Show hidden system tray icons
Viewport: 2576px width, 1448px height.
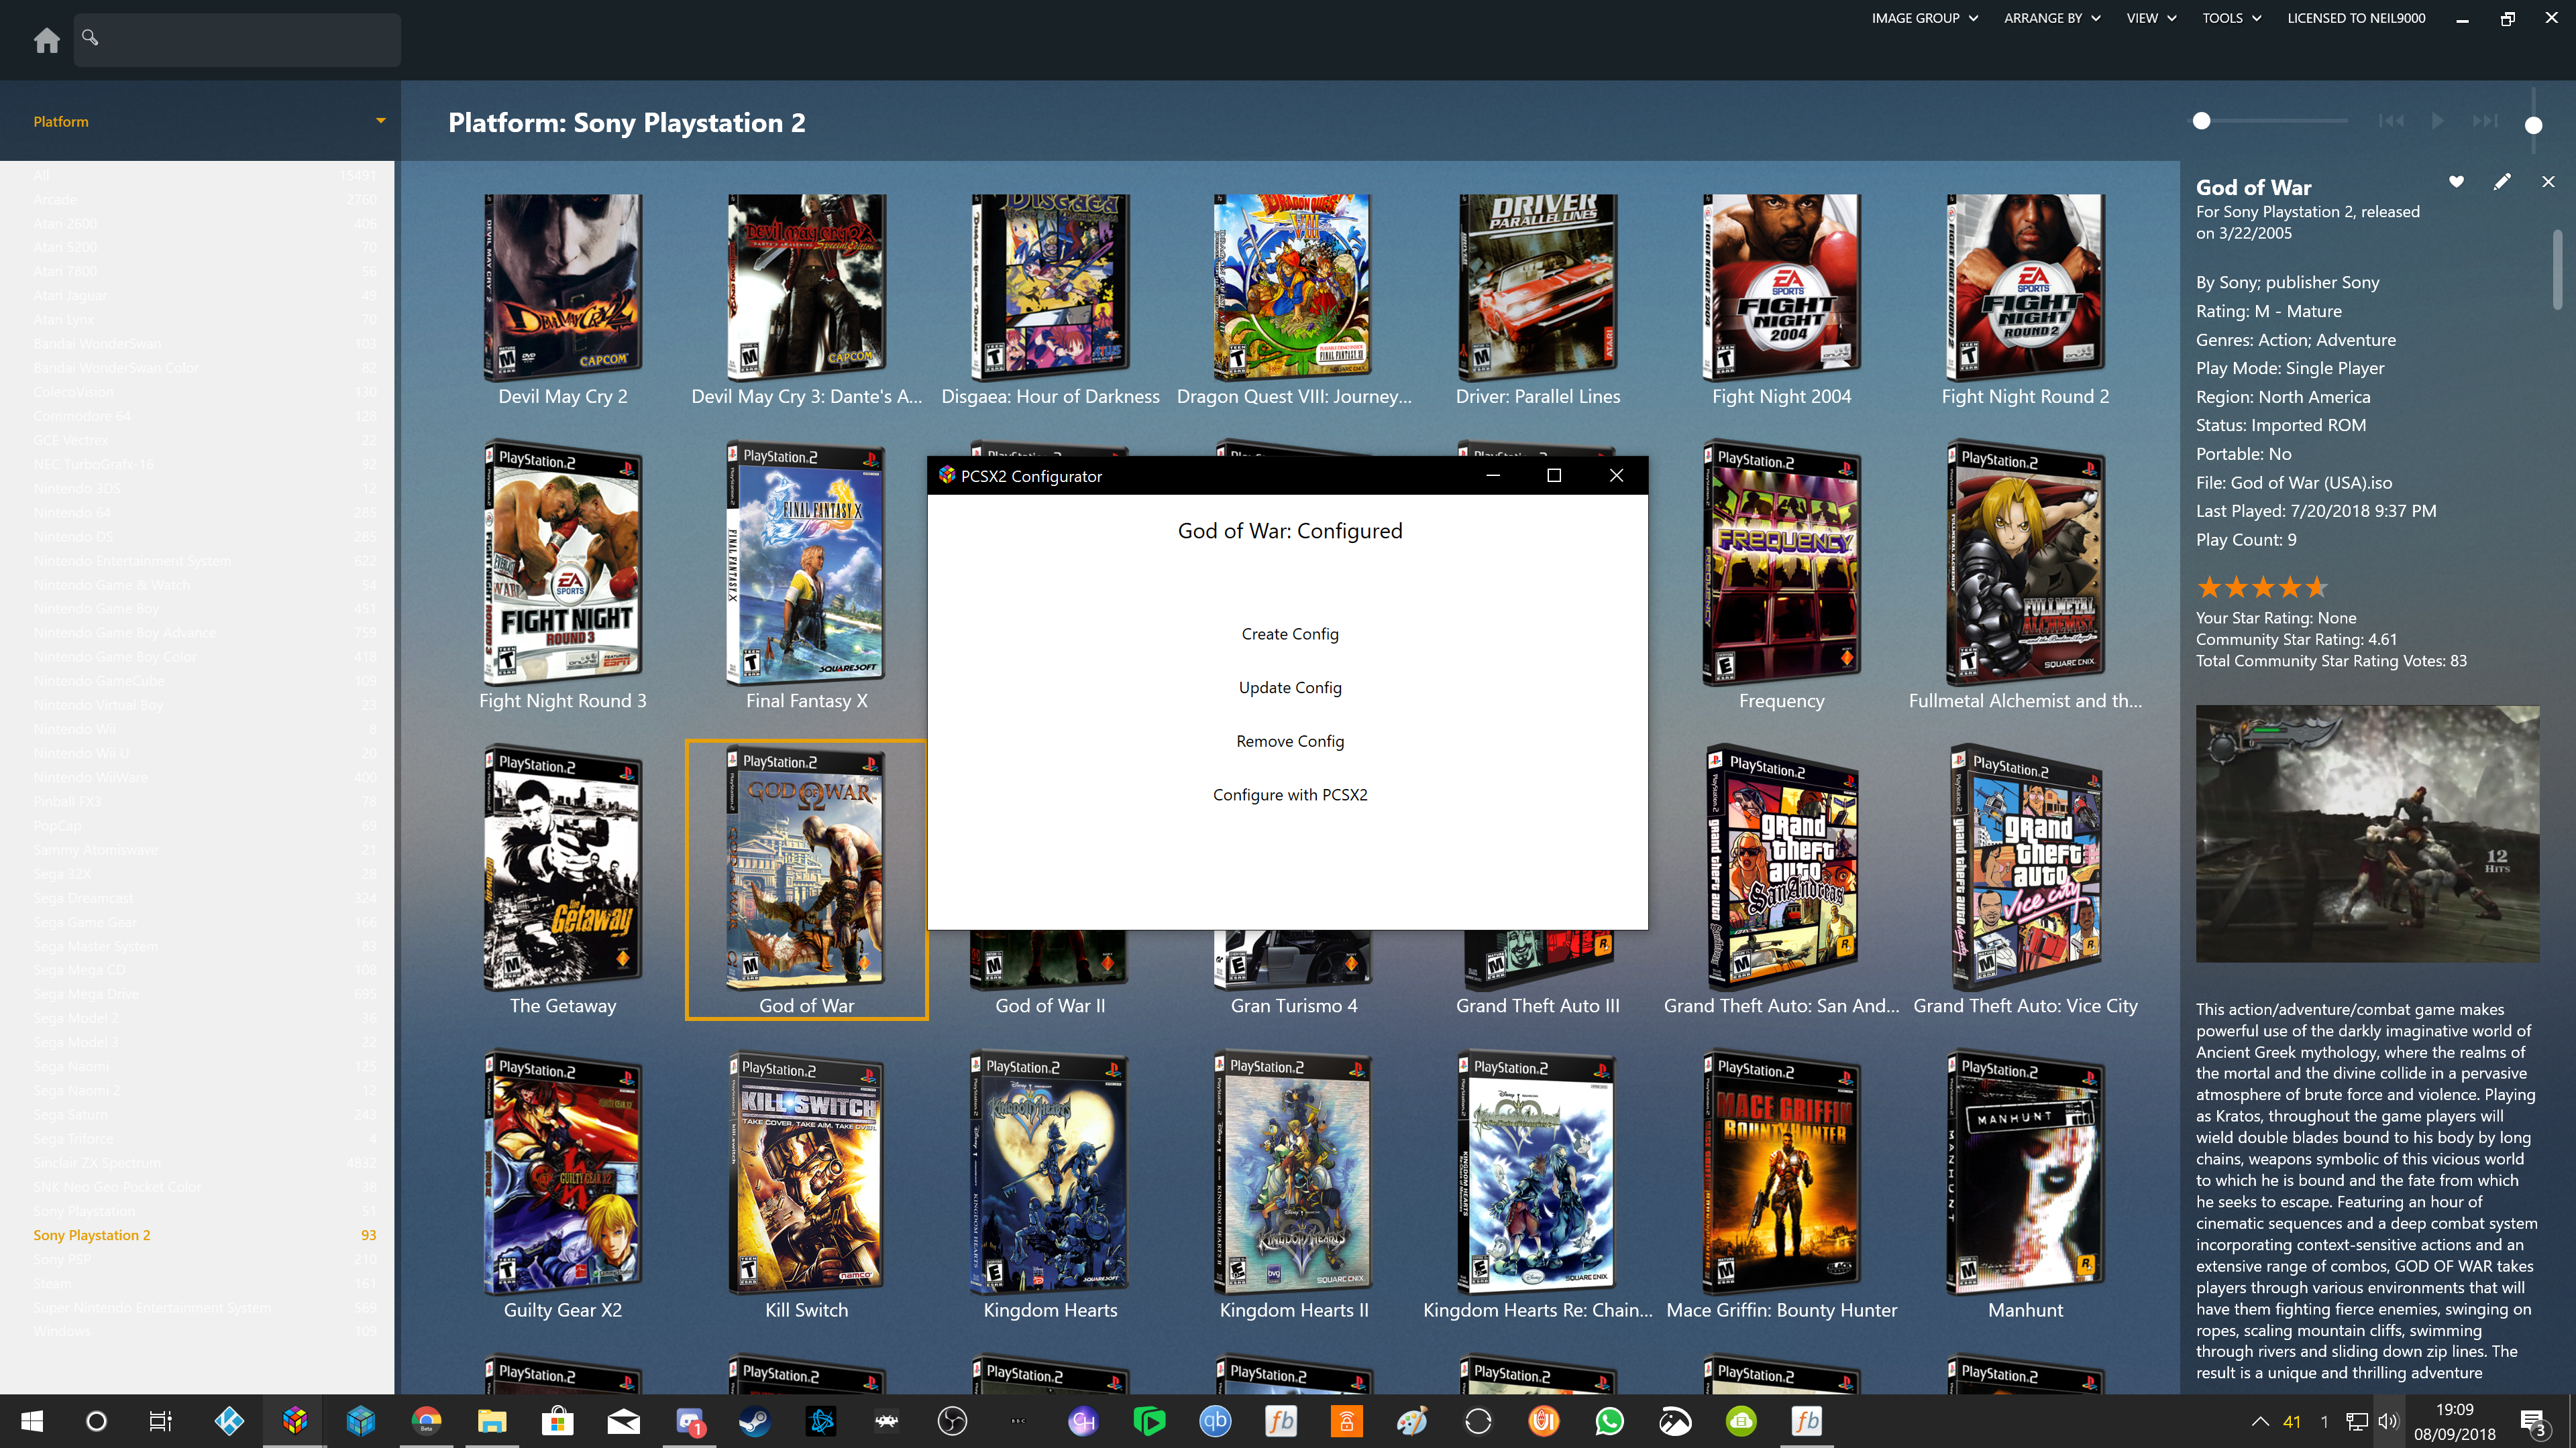pos(2259,1421)
